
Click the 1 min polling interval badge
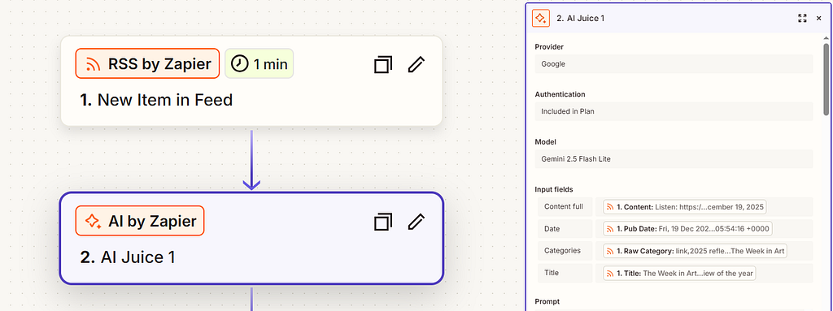(x=259, y=63)
